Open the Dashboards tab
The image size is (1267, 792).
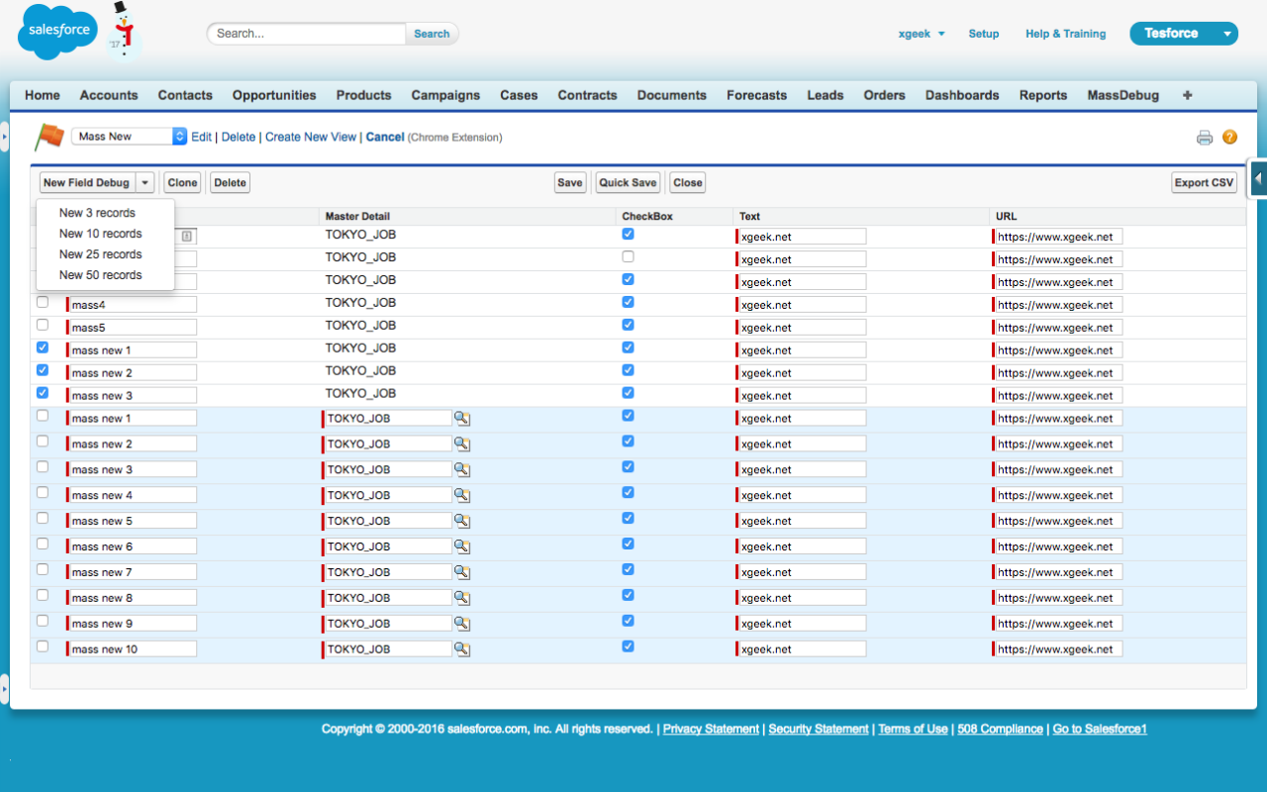coord(962,95)
